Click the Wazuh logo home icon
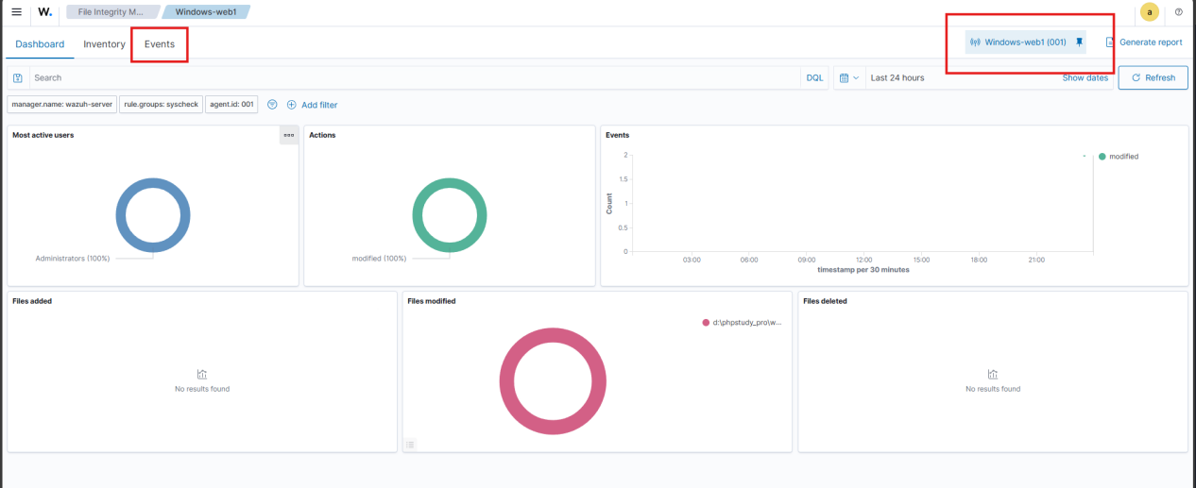1196x488 pixels. 45,12
